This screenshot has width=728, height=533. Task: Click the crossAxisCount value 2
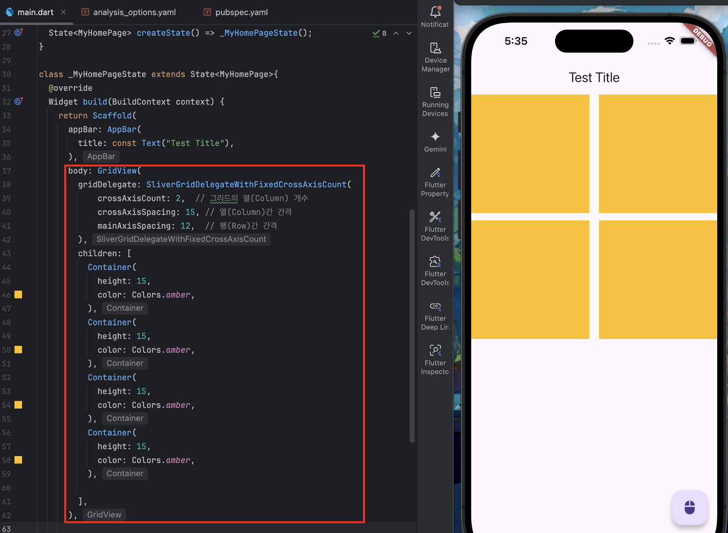178,198
